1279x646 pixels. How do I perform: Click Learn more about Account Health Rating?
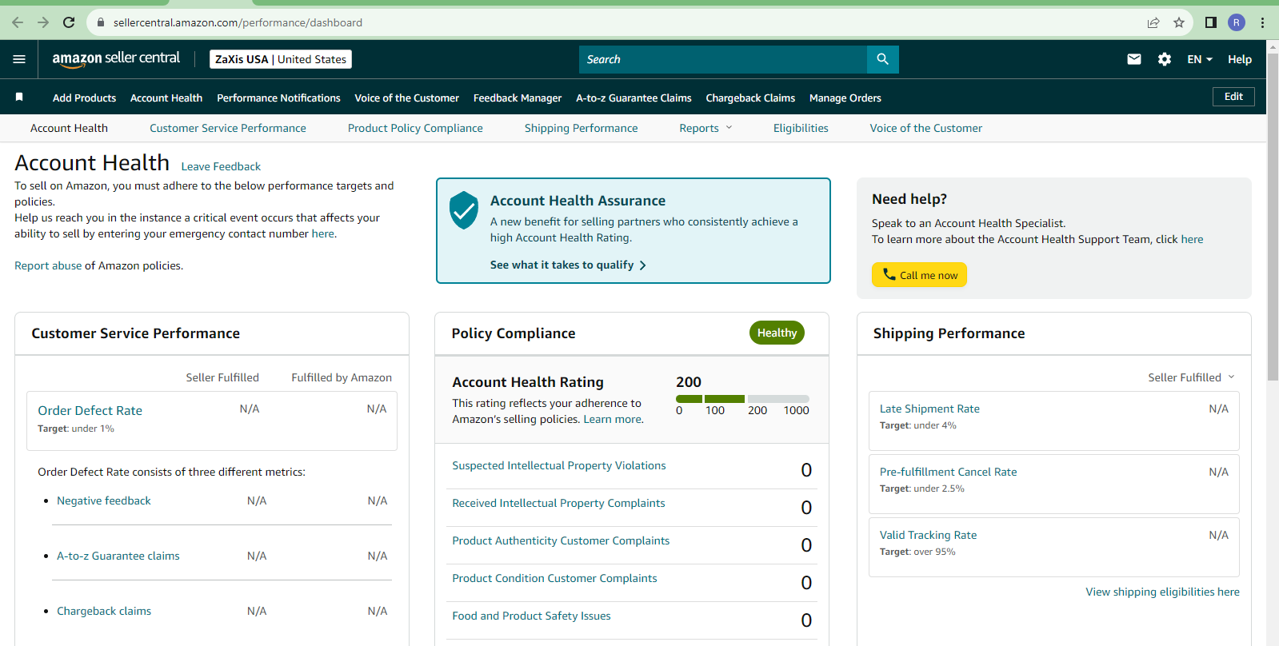(x=612, y=419)
